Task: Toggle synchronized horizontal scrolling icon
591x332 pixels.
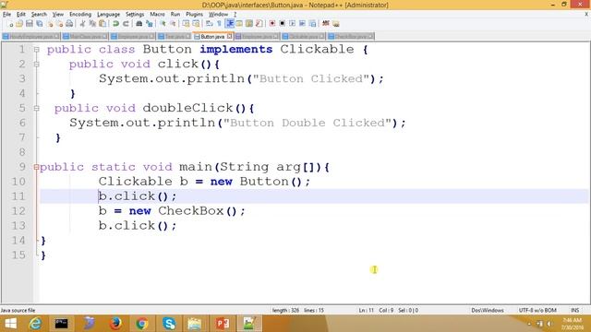Action: pyautogui.click(x=196, y=23)
